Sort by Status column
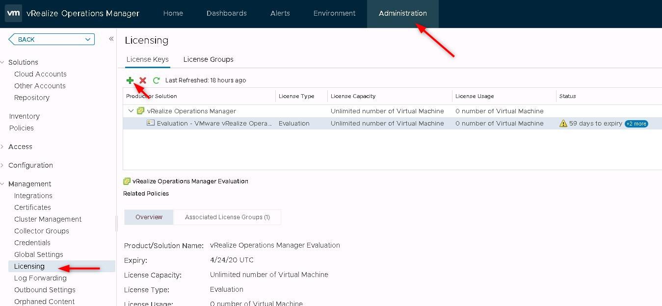This screenshot has width=662, height=306. point(609,96)
